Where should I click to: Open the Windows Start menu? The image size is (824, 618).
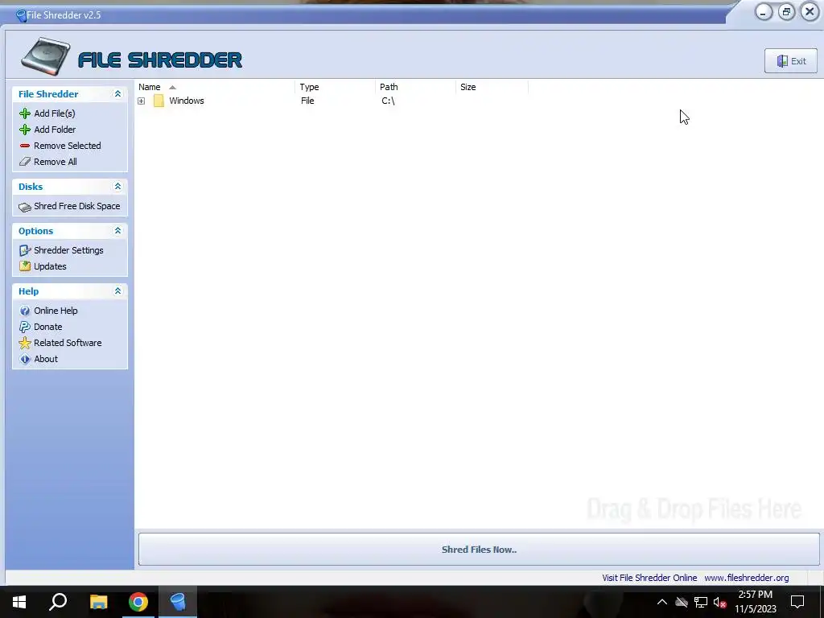pos(19,602)
